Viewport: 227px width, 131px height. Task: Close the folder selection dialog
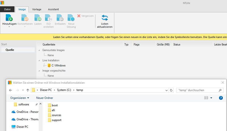coord(223,83)
